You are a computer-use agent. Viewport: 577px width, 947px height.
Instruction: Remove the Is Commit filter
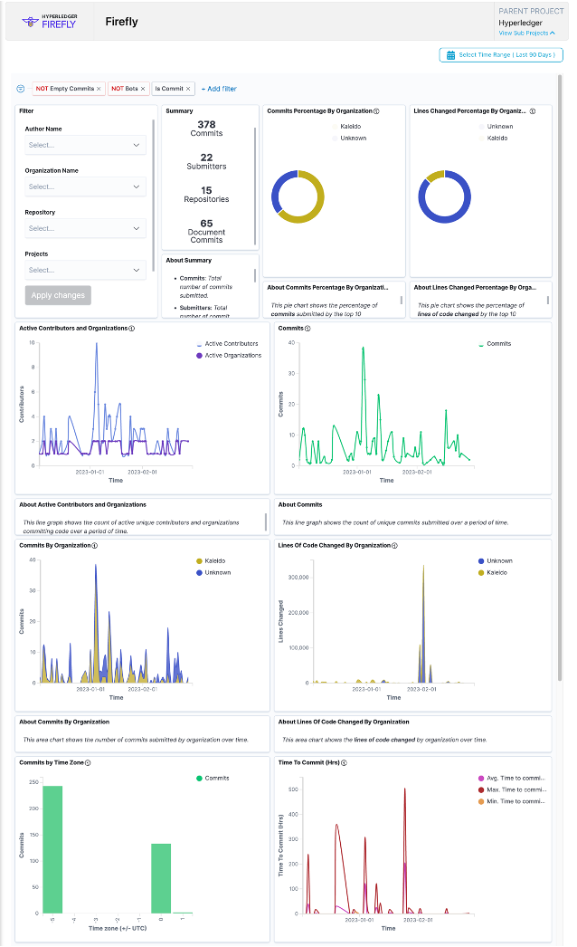coord(188,89)
